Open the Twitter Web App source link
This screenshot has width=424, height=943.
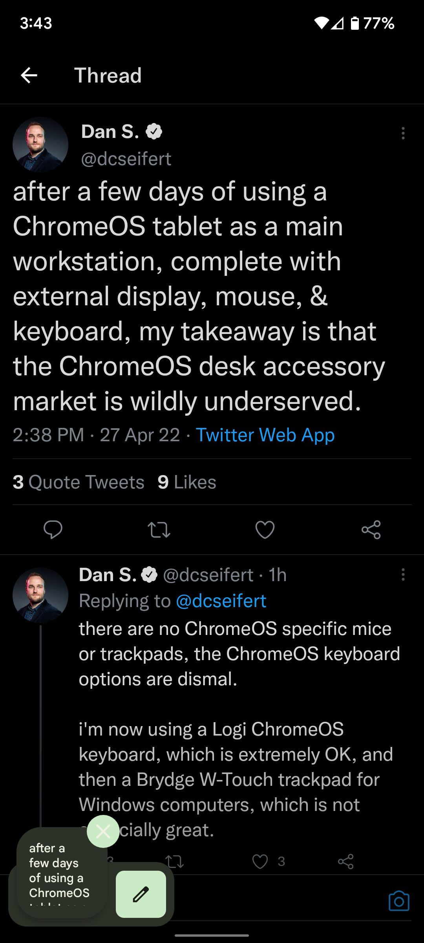tap(265, 435)
